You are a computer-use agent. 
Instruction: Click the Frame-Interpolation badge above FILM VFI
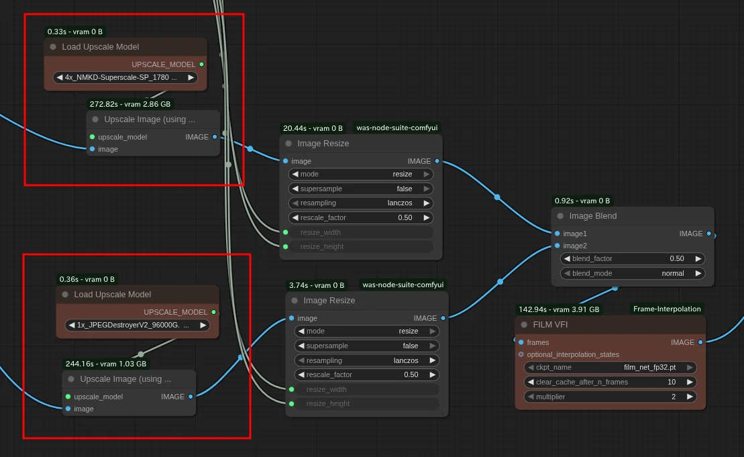click(667, 309)
